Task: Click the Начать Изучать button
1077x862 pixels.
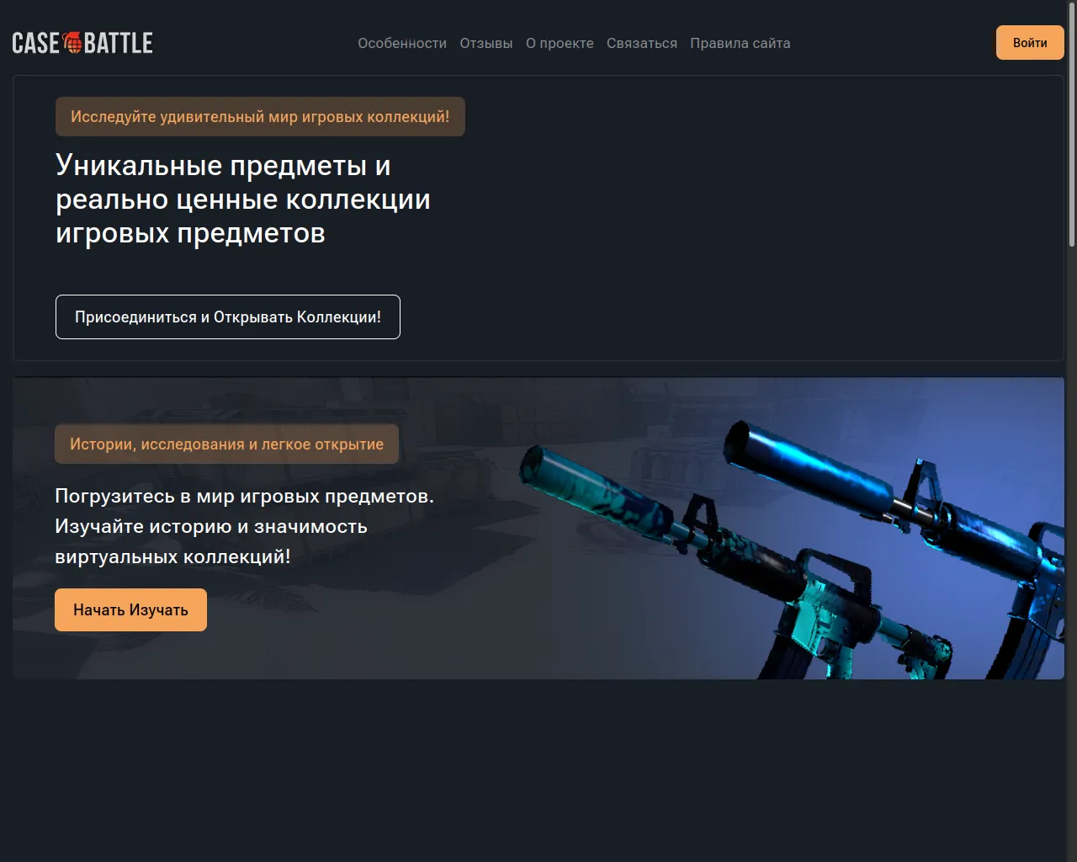Action: point(130,610)
